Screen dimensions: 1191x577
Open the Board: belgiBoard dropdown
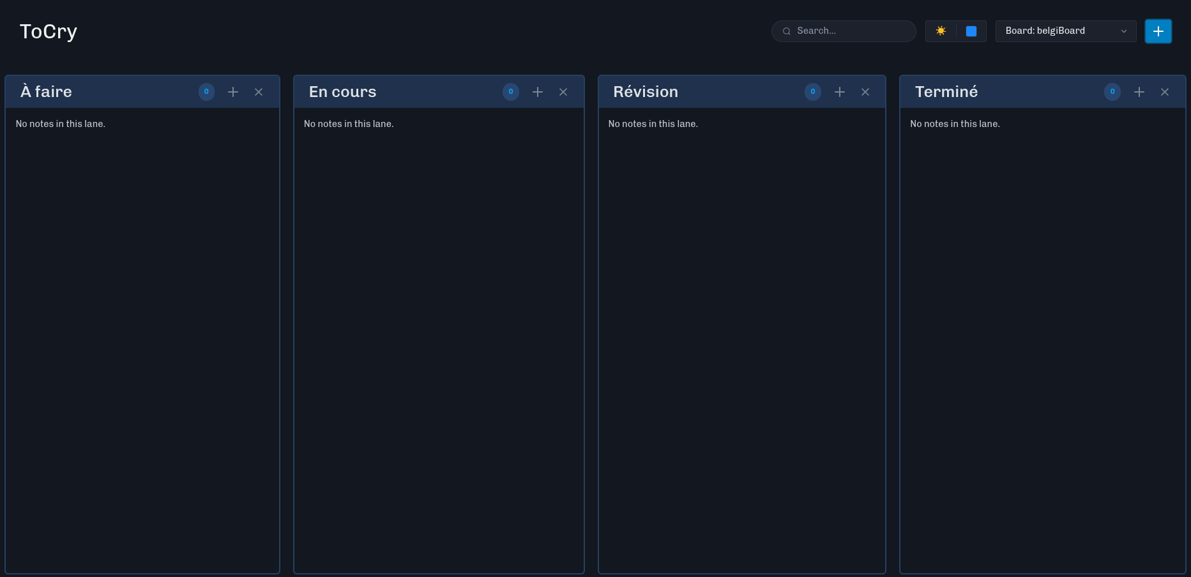click(x=1066, y=31)
